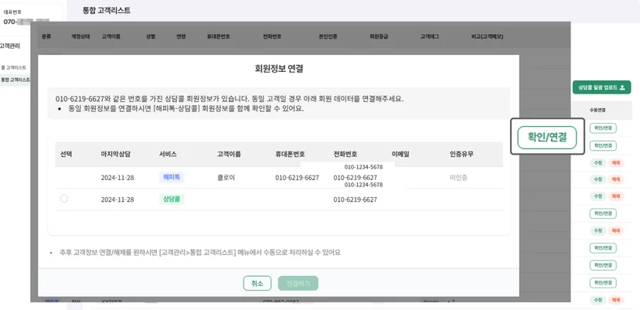This screenshot has width=640, height=310.
Task: Click the 인증유무 column header
Action: tap(461, 154)
